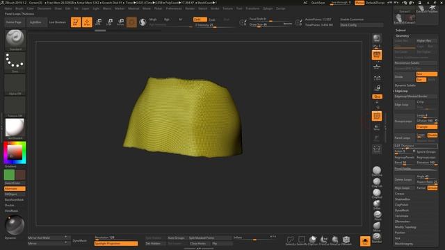Viewport: 445px width, 250px height.
Task: Toggle the Alternate button
Action: point(15,188)
